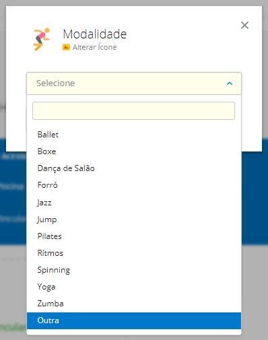
Task: Choose the Jump option
Action: [134, 219]
